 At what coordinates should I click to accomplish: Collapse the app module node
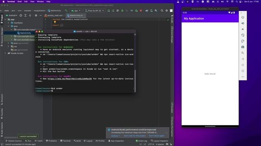5,19
